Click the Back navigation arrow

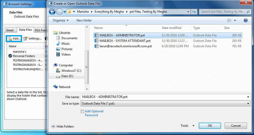point(52,12)
